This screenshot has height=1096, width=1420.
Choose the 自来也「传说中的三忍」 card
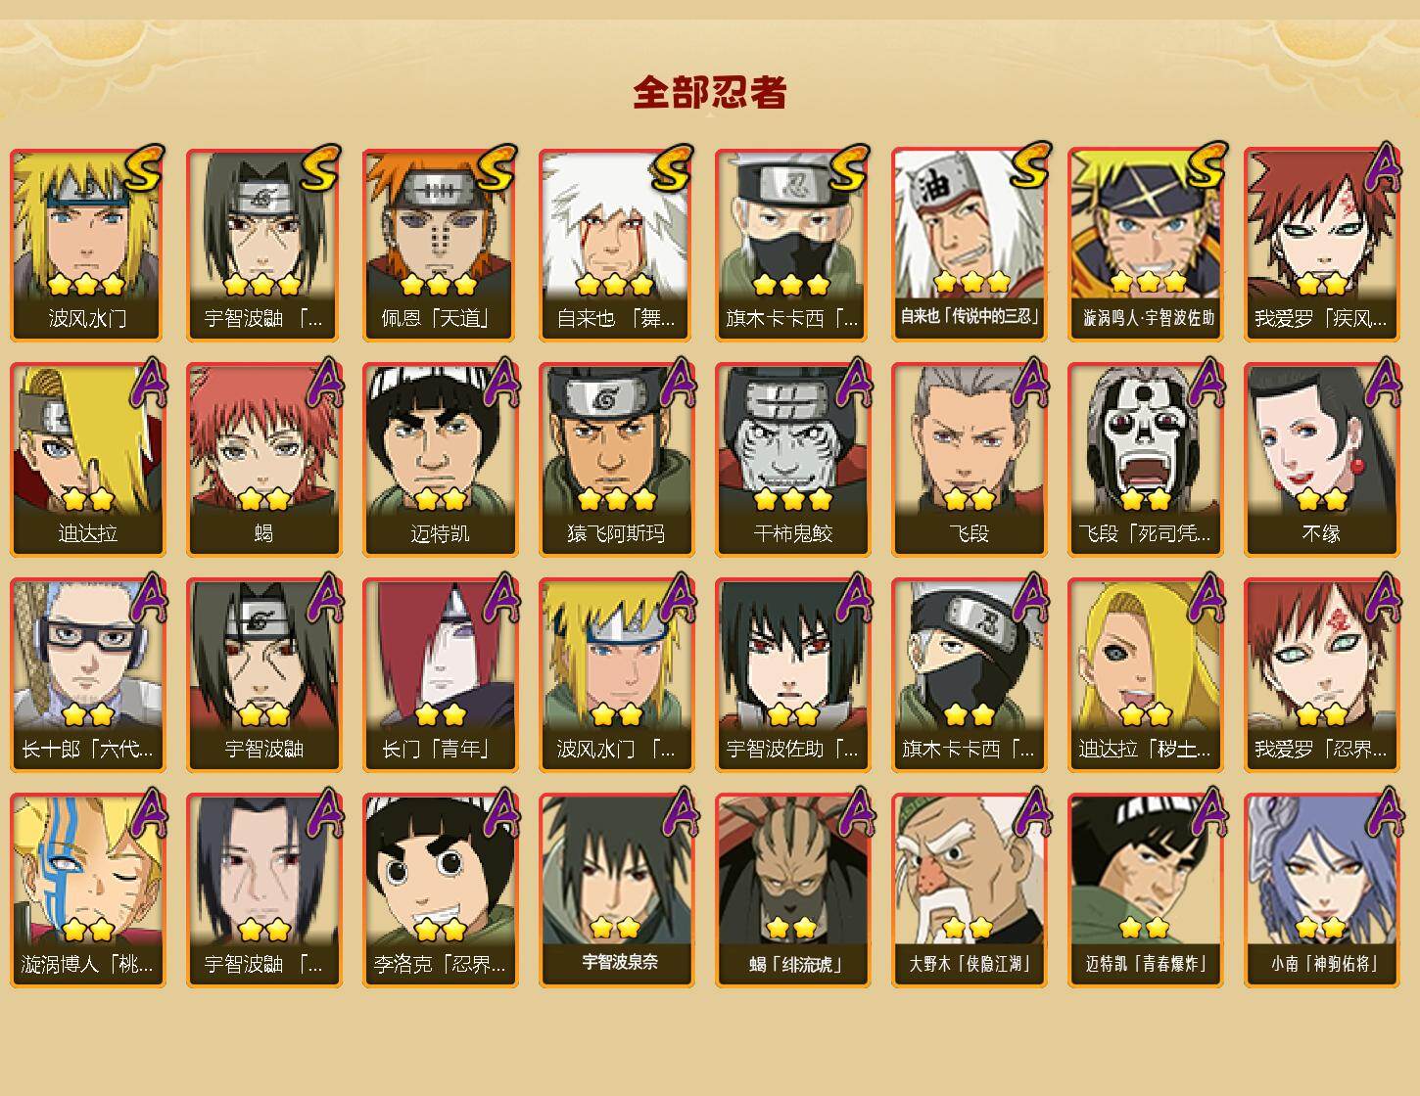(969, 245)
